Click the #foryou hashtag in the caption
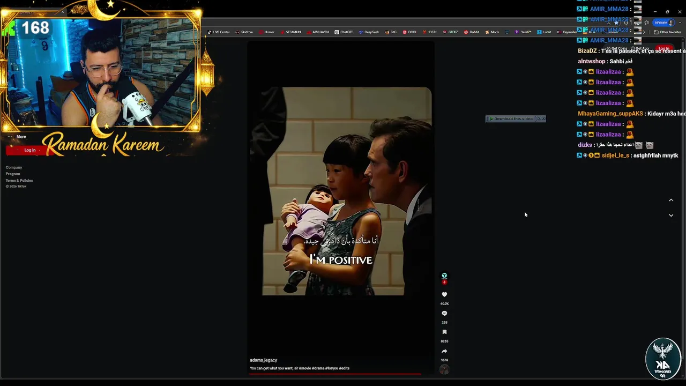This screenshot has height=386, width=686. [332, 368]
